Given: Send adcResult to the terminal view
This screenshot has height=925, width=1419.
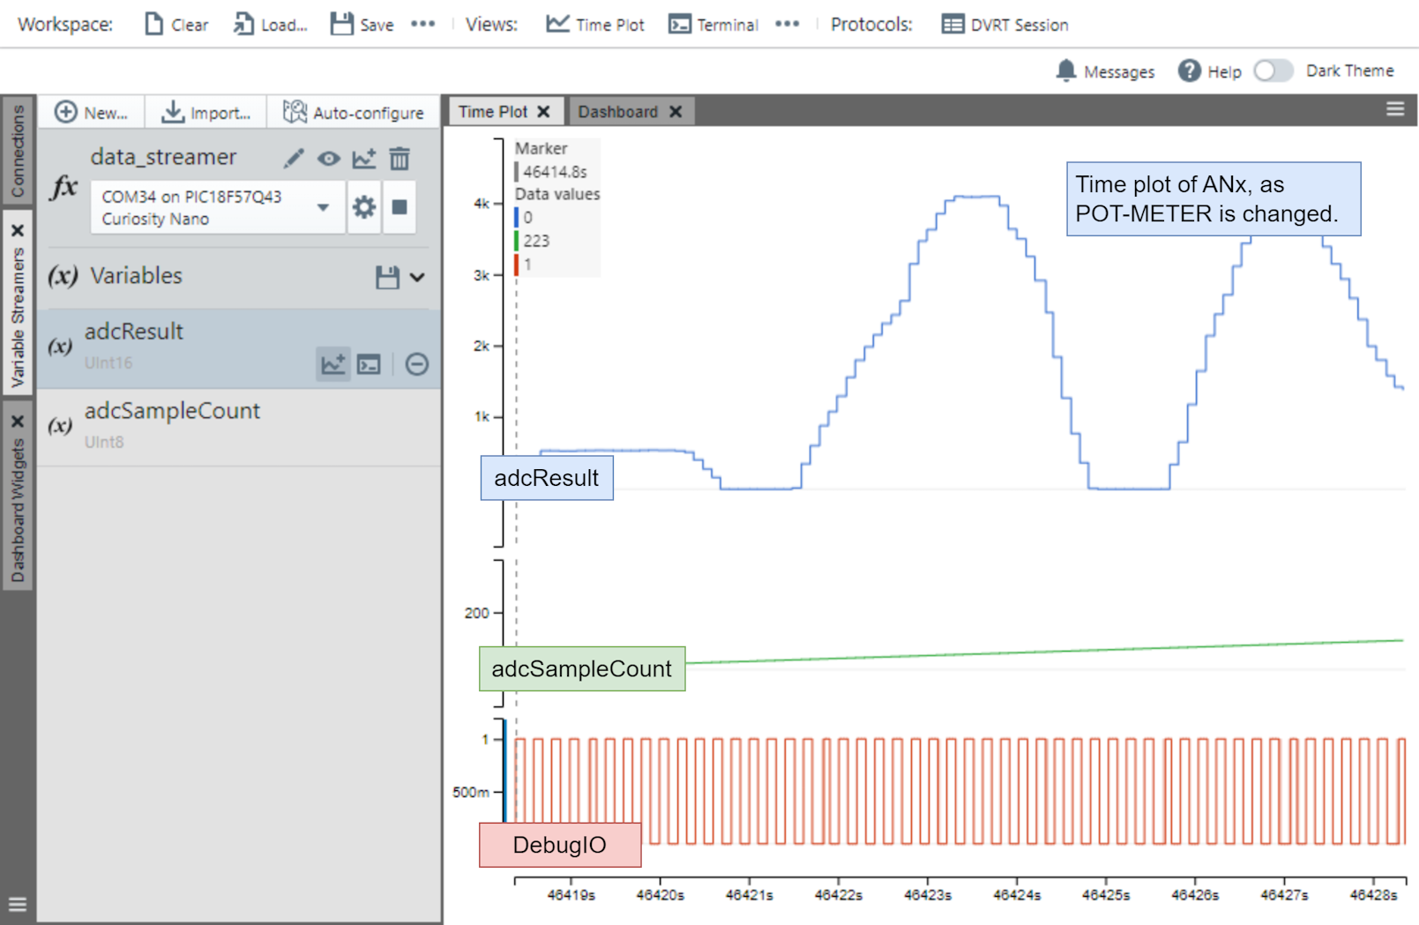Looking at the screenshot, I should click(x=369, y=363).
